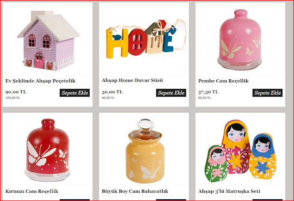Open the house-shaped wooden napkin holder image
Image resolution: width=294 pixels, height=201 pixels.
[47, 40]
